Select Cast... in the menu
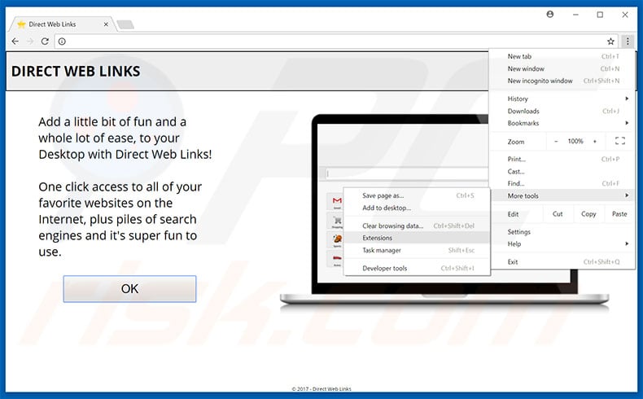The height and width of the screenshot is (399, 643). coord(563,172)
